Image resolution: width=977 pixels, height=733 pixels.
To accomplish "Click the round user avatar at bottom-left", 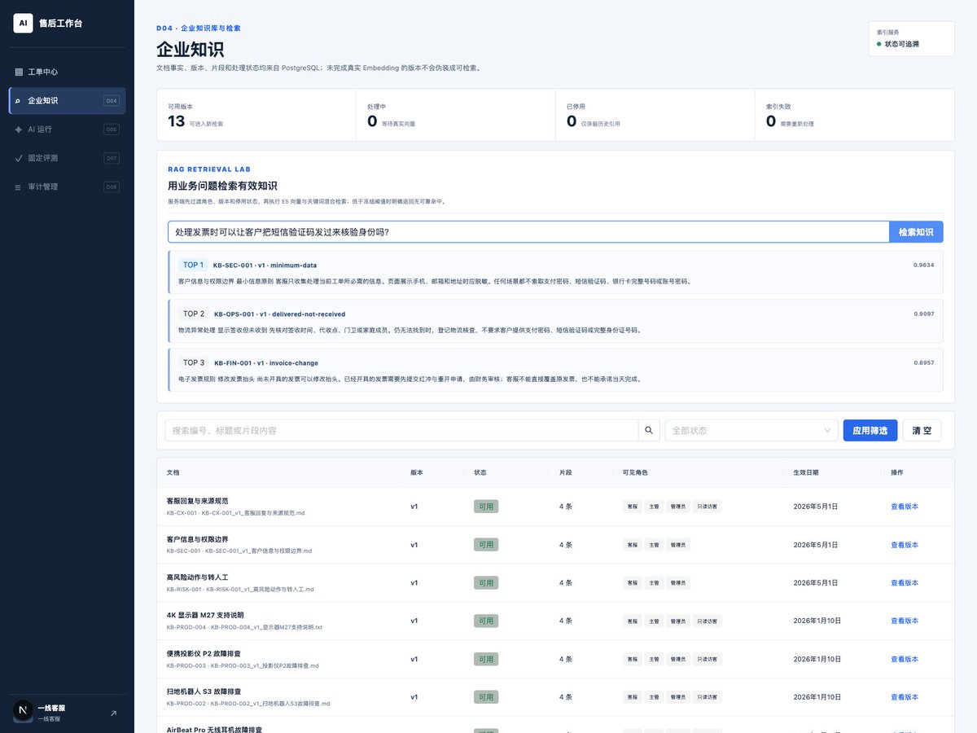I will pos(23,711).
